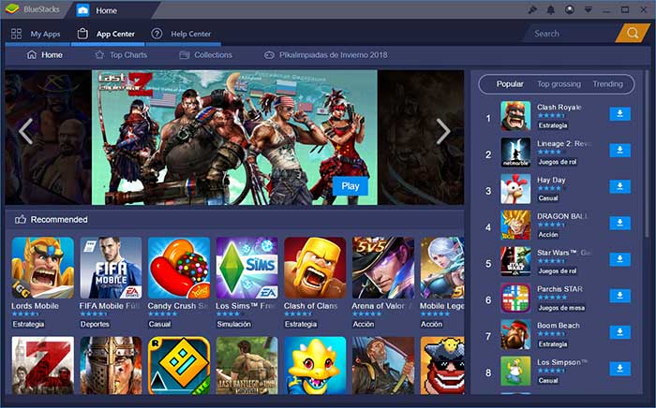
Task: Open Lords Mobile app icon
Action: click(43, 268)
